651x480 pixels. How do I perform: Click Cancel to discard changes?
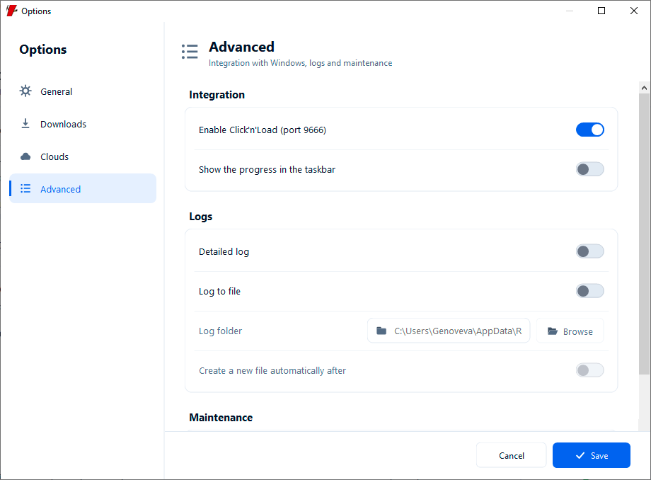(x=511, y=455)
